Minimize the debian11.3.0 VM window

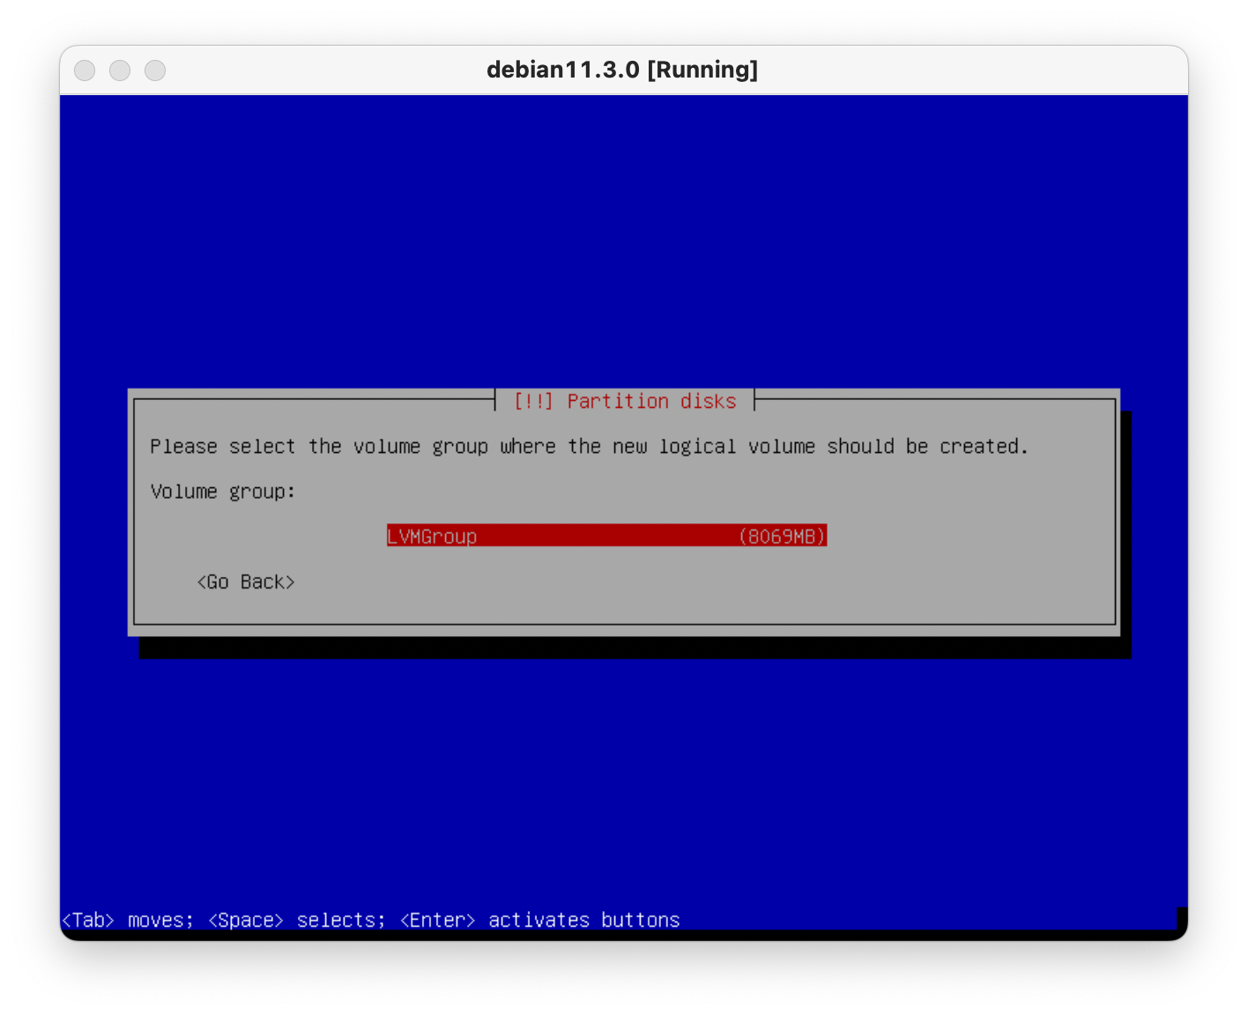120,70
